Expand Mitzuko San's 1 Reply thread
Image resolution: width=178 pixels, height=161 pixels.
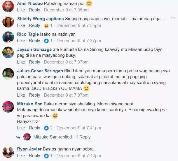pos(83,137)
